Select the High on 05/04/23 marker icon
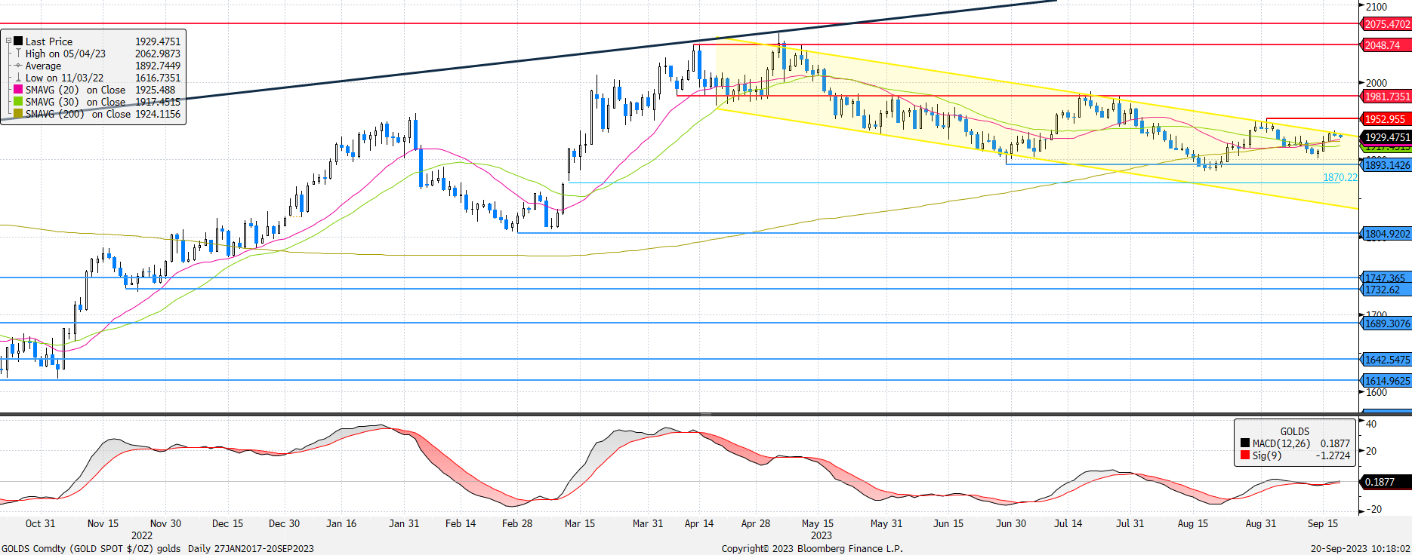1412x555 pixels. [x=18, y=54]
